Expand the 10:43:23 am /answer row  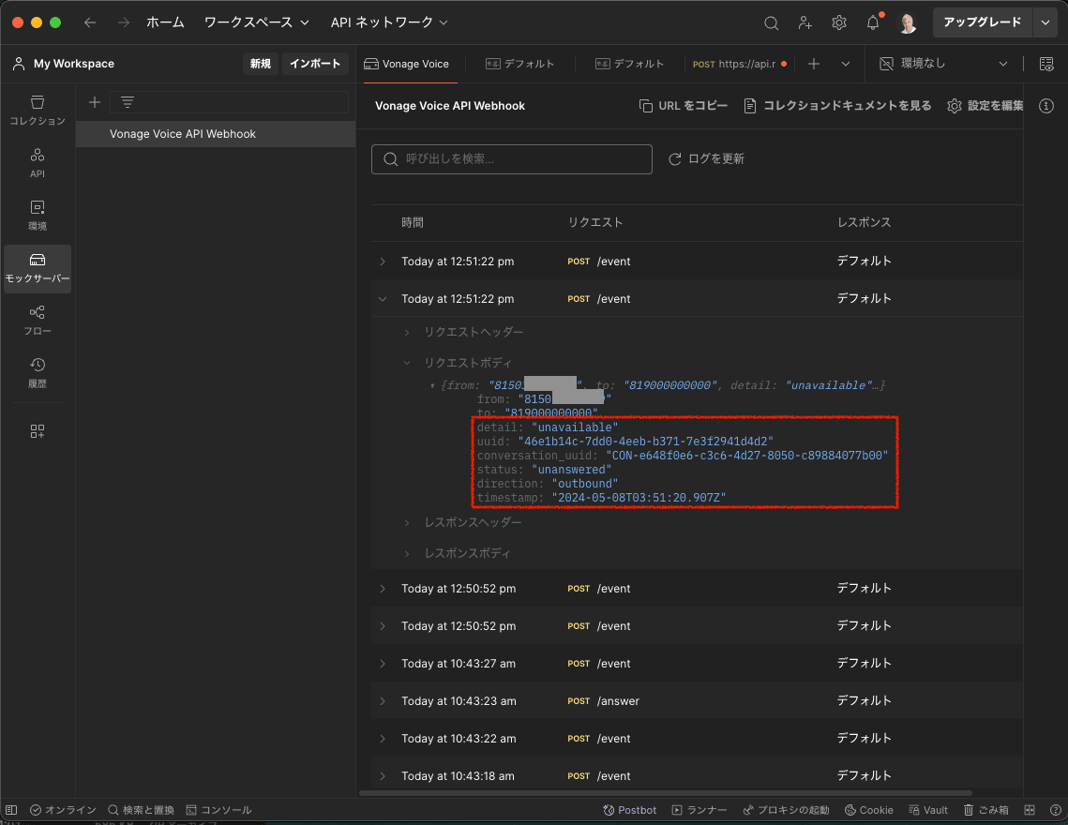pyautogui.click(x=383, y=701)
